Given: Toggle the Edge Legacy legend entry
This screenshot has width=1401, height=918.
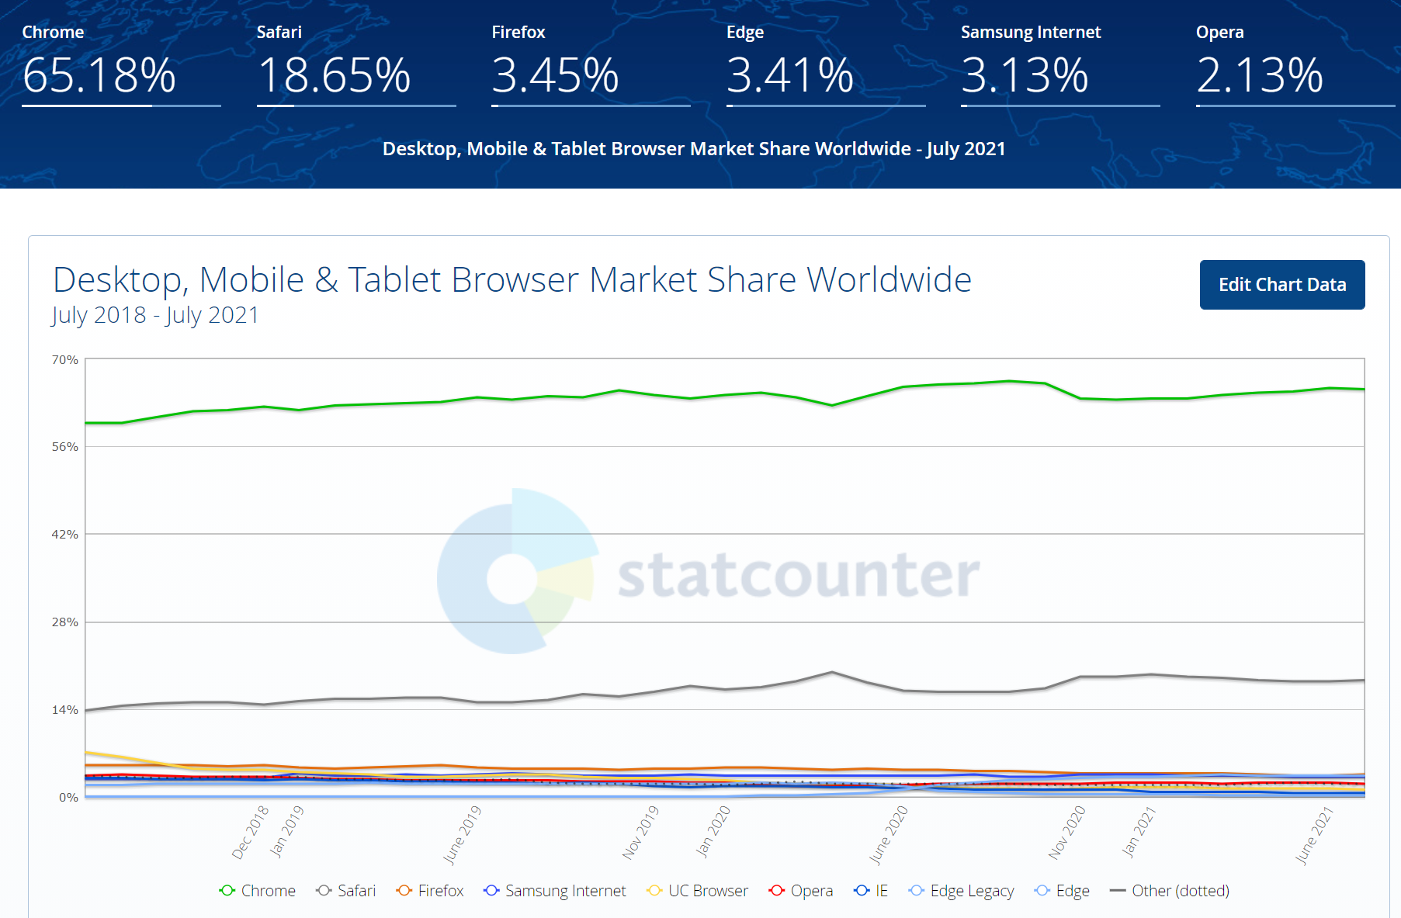Looking at the screenshot, I should click(x=962, y=891).
